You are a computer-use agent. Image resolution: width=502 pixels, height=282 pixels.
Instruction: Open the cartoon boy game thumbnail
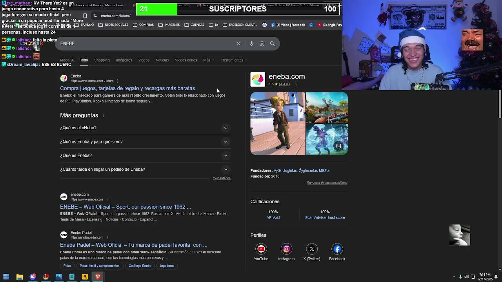click(278, 124)
